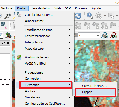Select features by rectangle tool
Image resolution: width=119 pixels, height=107 pixels.
point(111,16)
